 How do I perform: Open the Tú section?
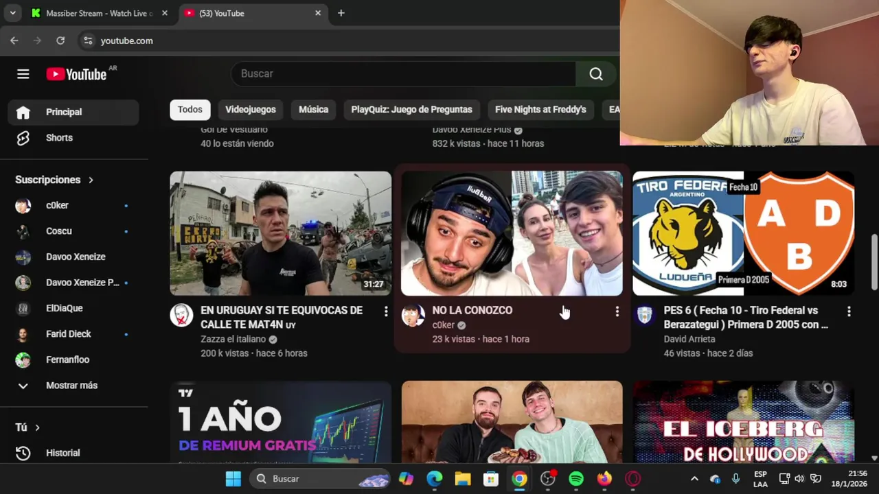[27, 427]
